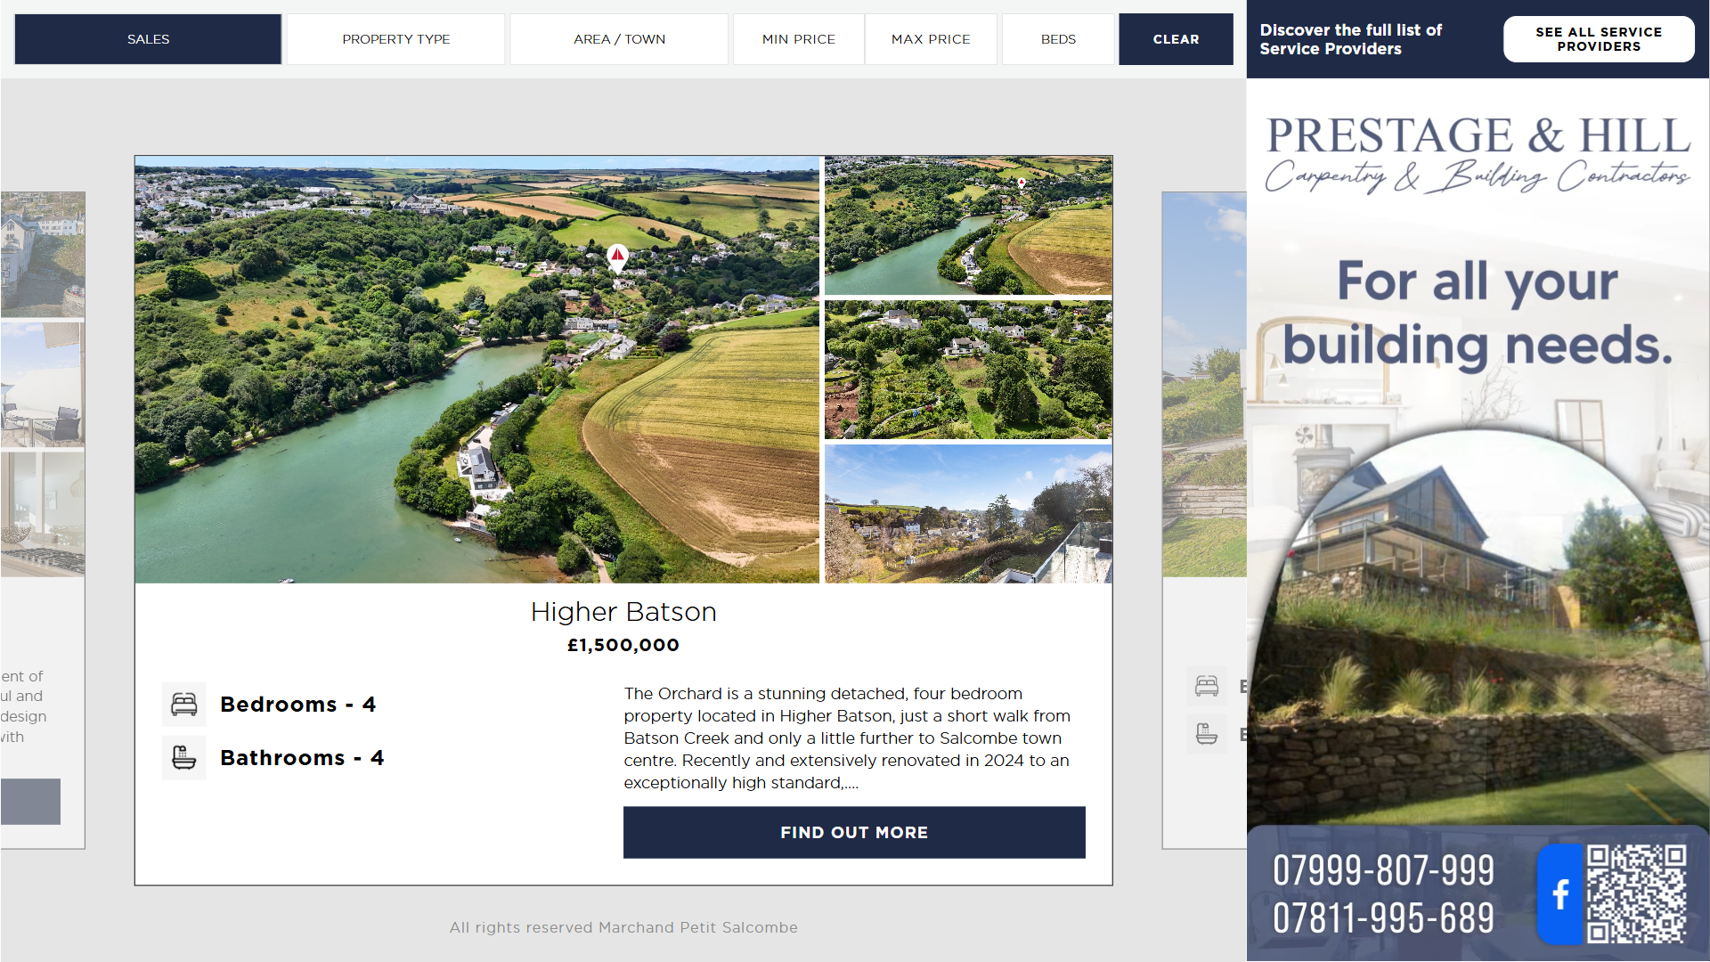This screenshot has width=1710, height=962.
Task: Open the Sales dropdown filter
Action: (148, 39)
